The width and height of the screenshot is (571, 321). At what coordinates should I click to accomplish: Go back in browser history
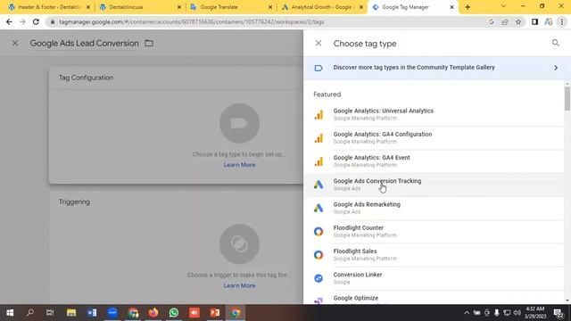pos(9,21)
